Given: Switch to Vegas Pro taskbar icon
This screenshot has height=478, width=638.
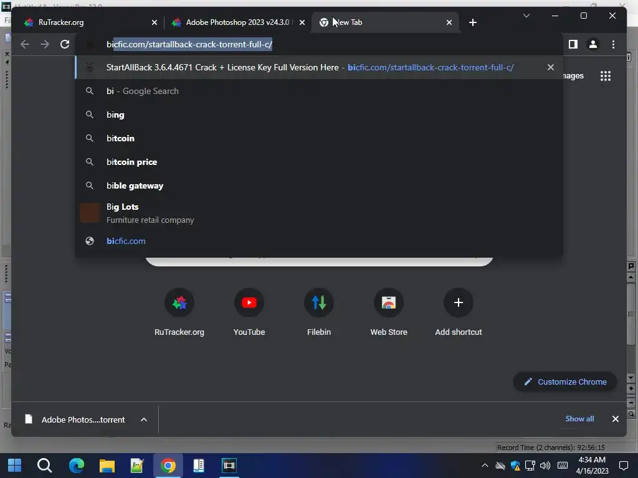Looking at the screenshot, I should (x=229, y=466).
